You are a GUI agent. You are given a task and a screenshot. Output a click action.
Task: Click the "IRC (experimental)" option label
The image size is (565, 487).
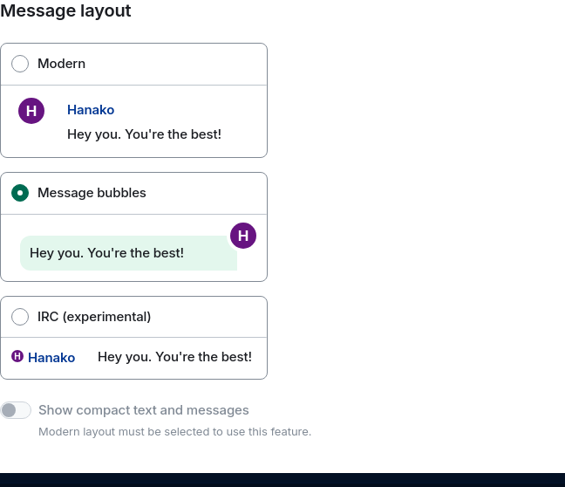tap(94, 317)
